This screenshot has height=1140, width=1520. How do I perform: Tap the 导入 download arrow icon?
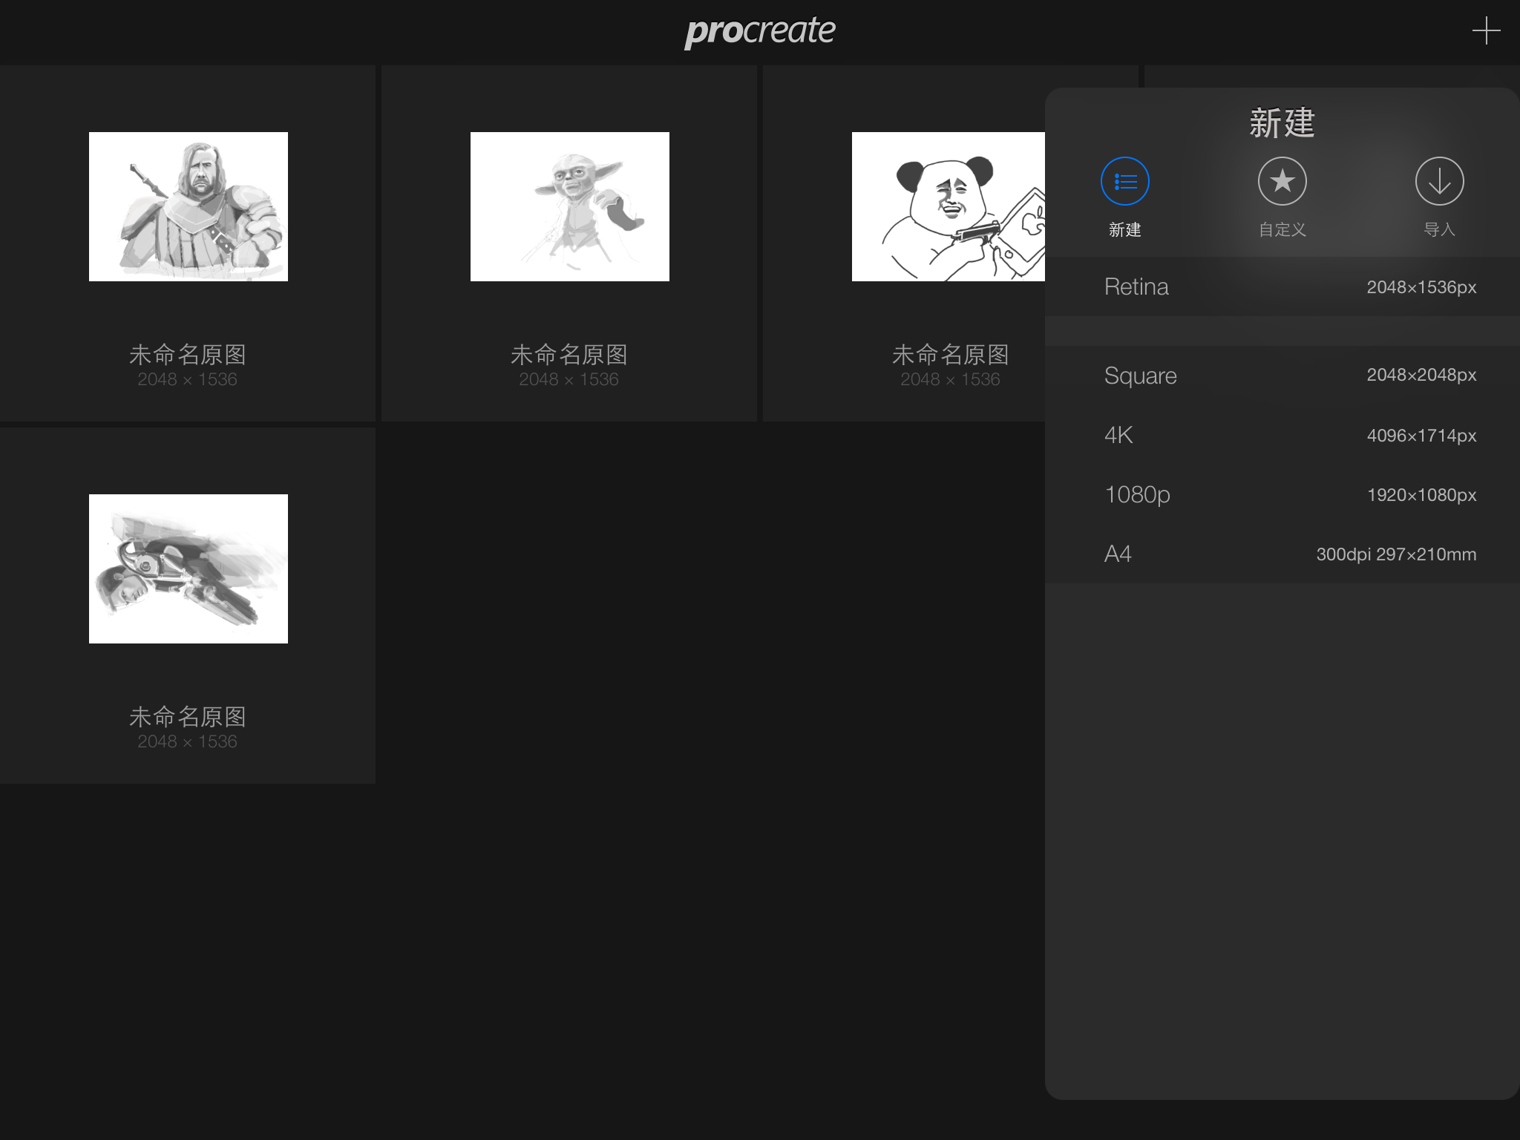click(1439, 181)
